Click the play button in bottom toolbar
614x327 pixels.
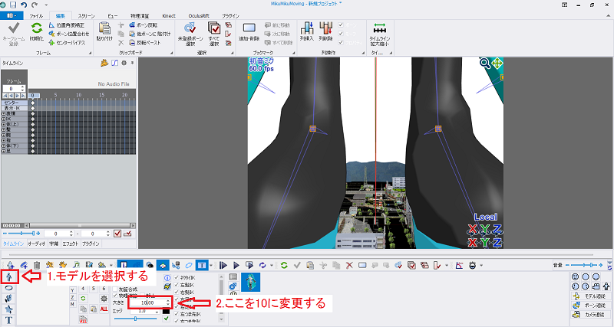click(x=236, y=265)
